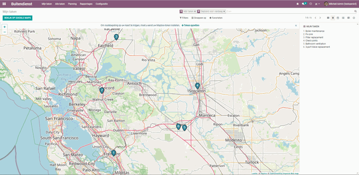Open the debug bug icon
359x175 pixels.
click(x=297, y=4)
